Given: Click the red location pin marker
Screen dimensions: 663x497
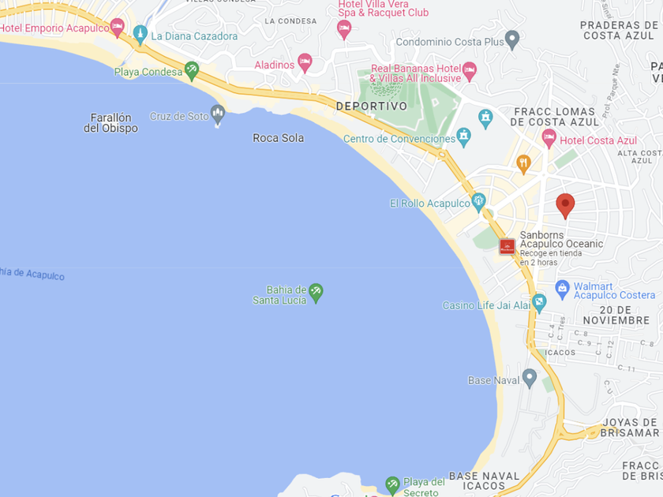Looking at the screenshot, I should pyautogui.click(x=565, y=206).
